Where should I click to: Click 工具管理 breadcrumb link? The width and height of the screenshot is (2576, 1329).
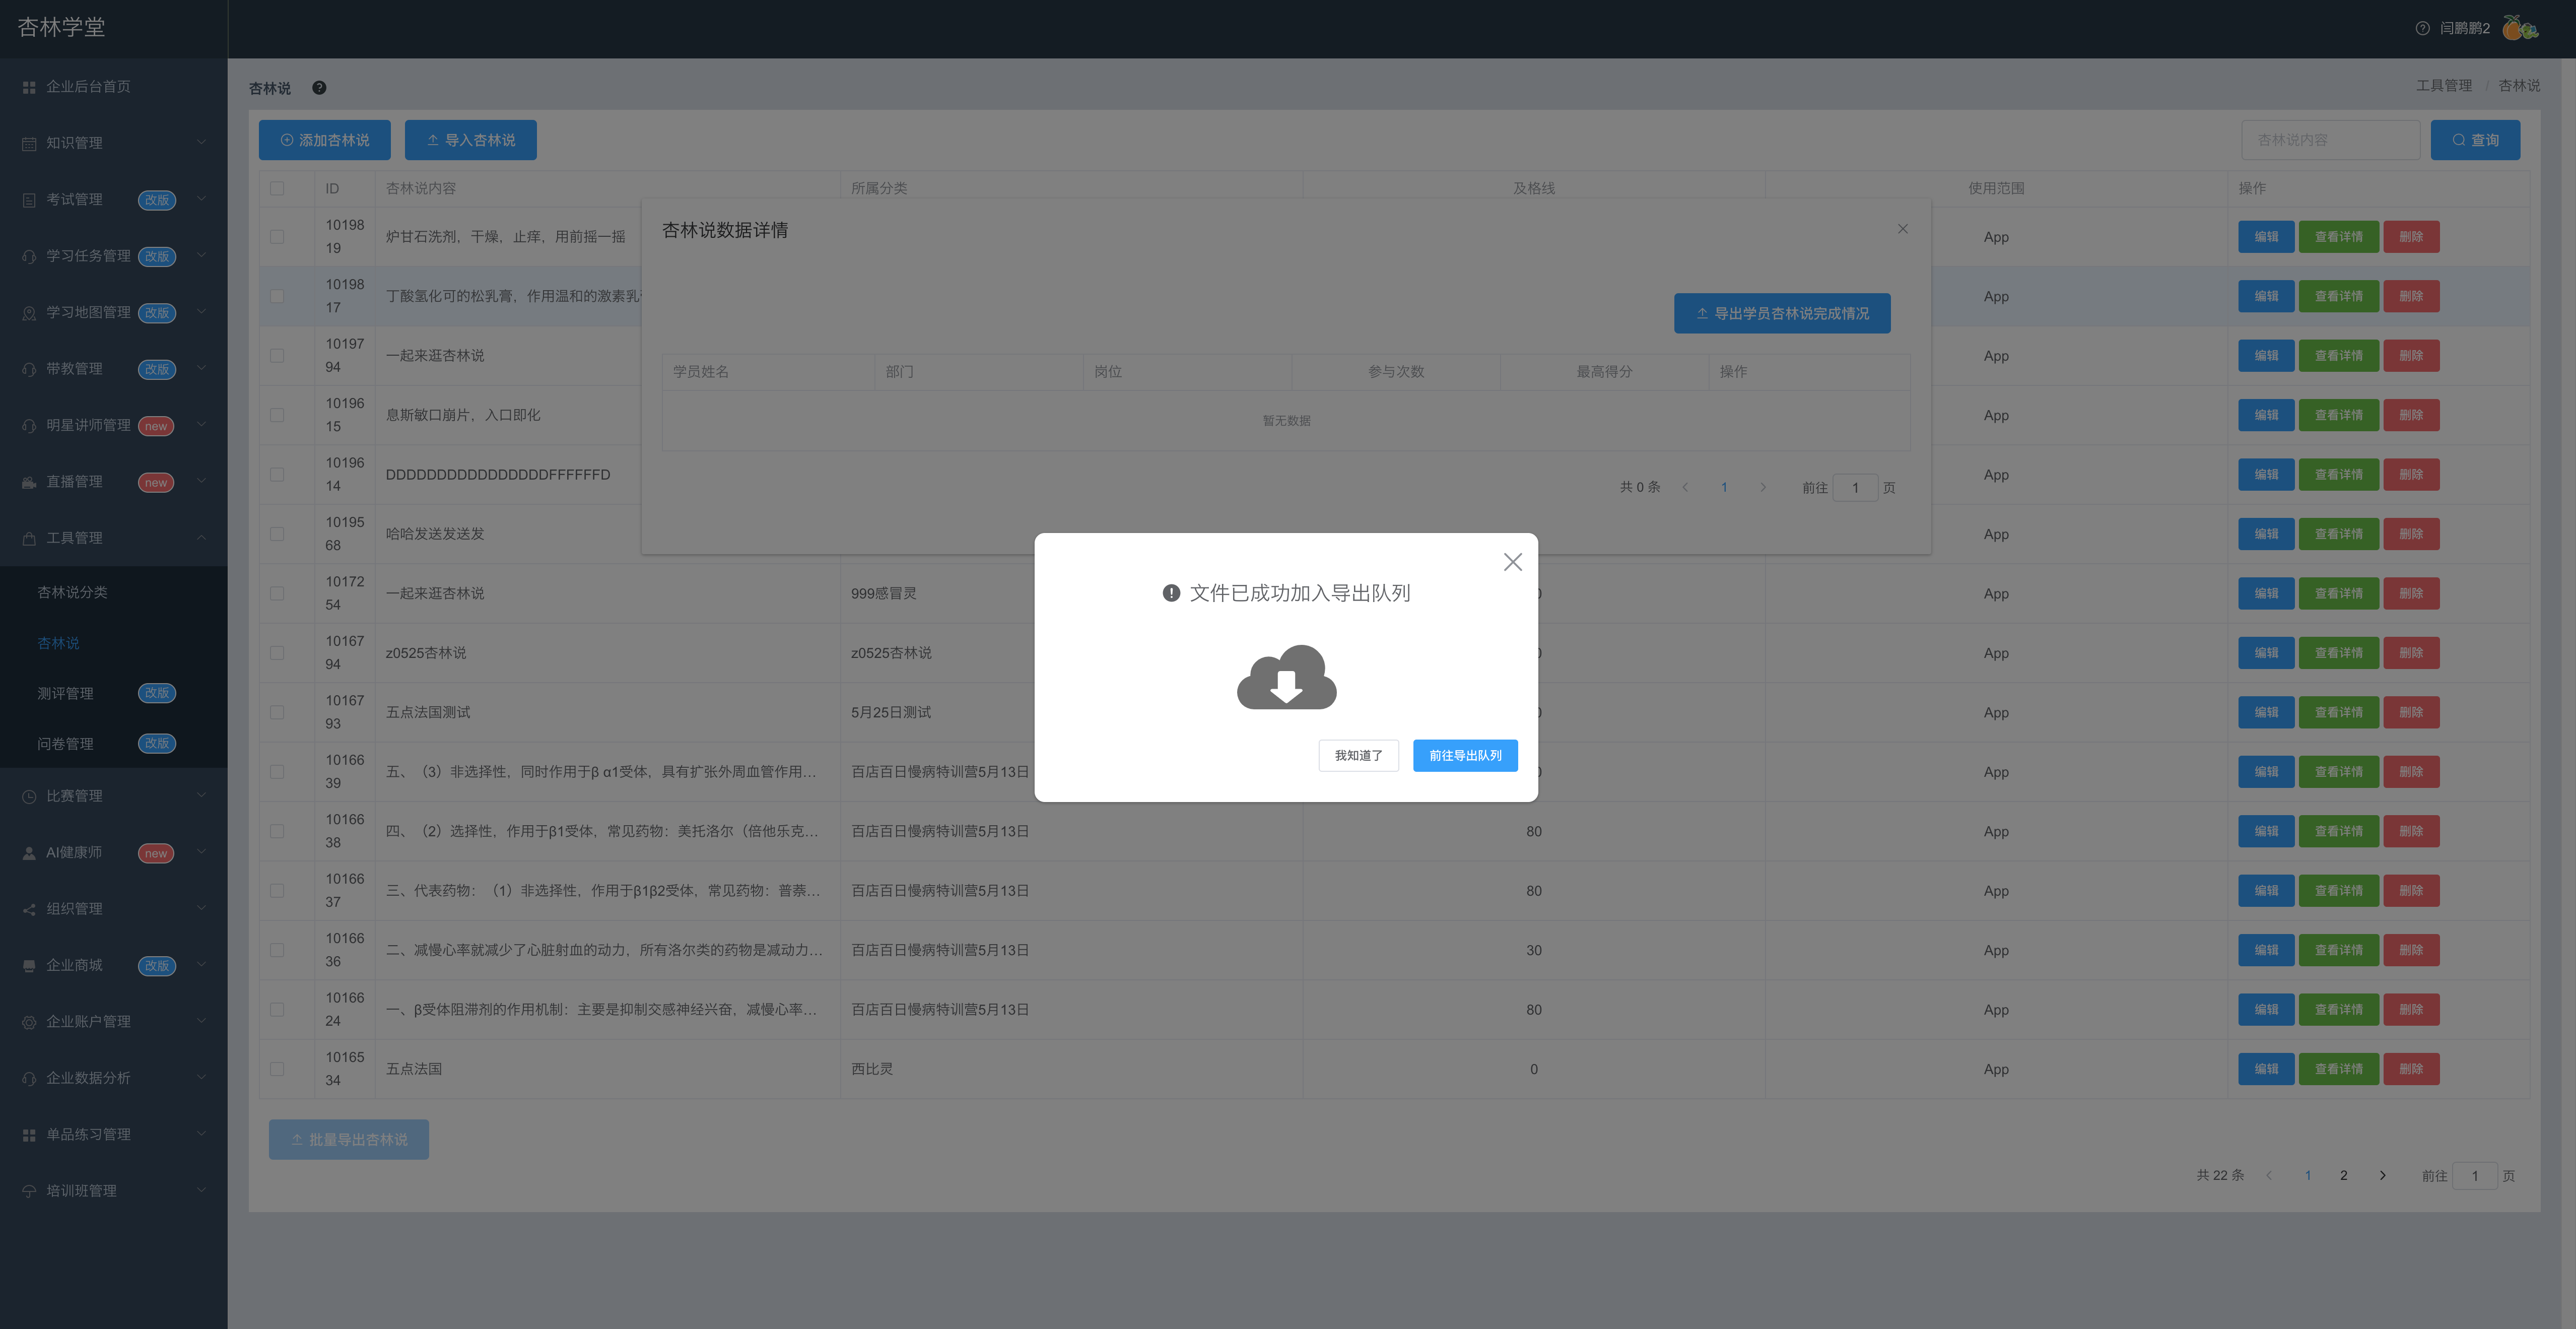pyautogui.click(x=2443, y=86)
